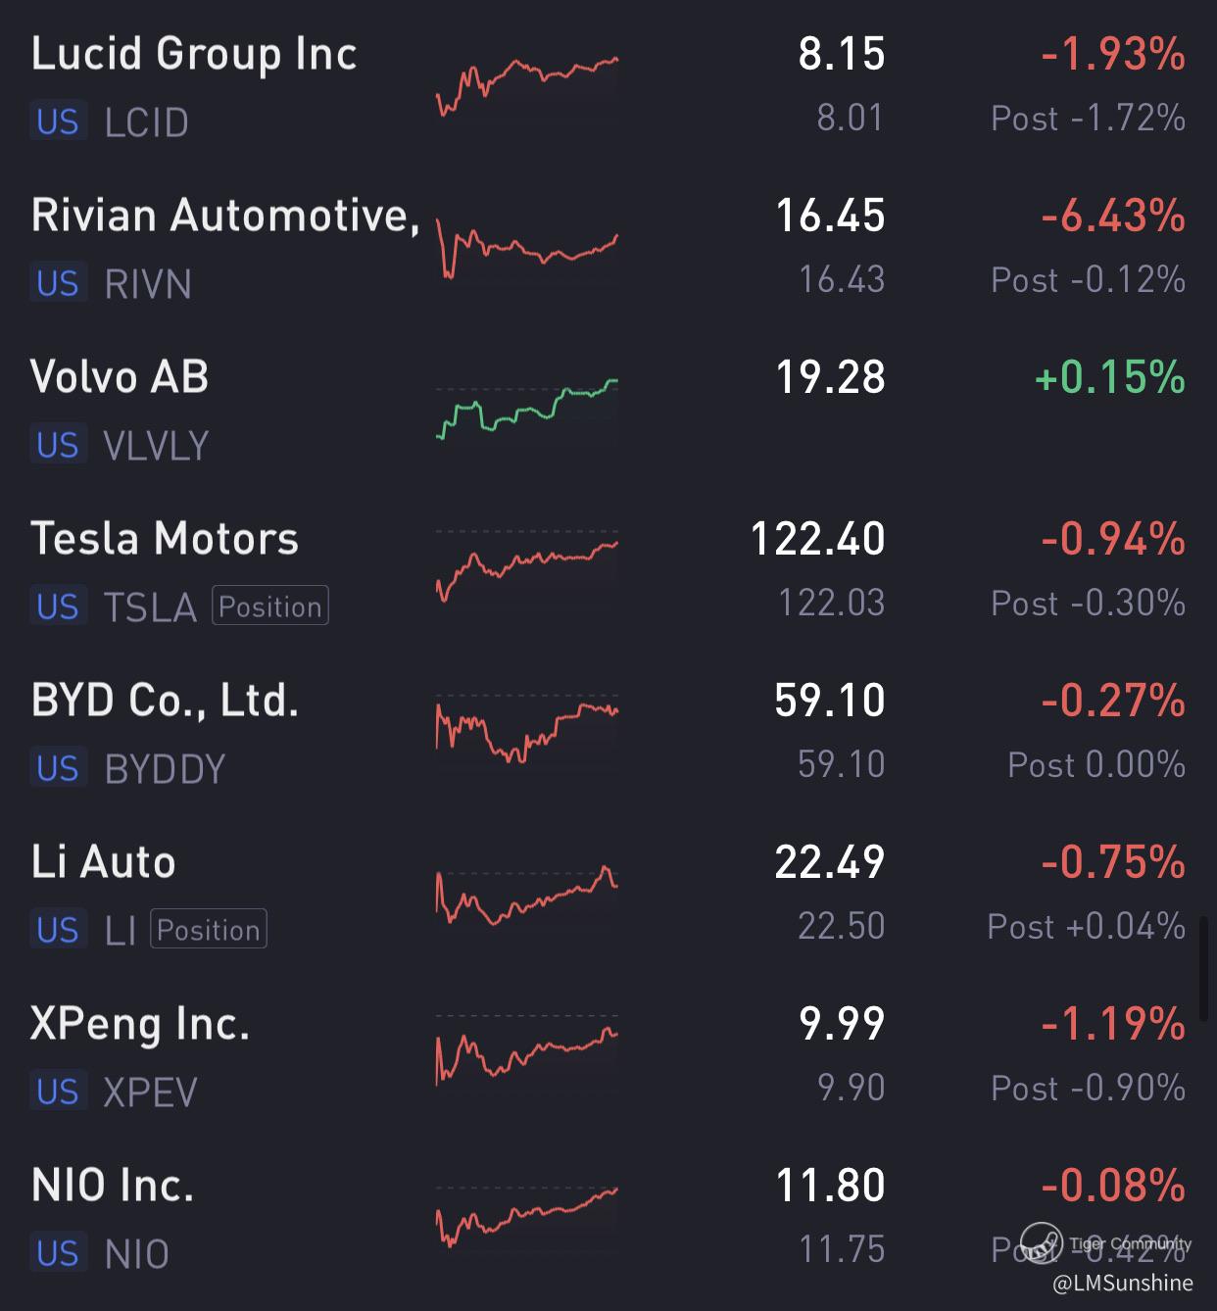1217x1311 pixels.
Task: Click the Tiger Community logo watermark
Action: pyautogui.click(x=1041, y=1242)
